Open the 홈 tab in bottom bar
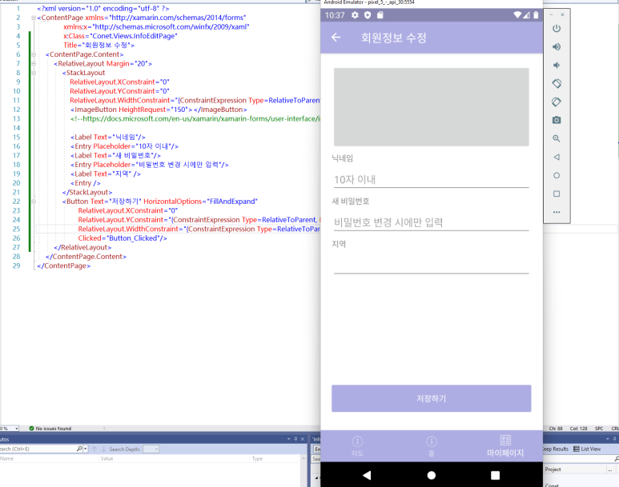 [x=432, y=446]
